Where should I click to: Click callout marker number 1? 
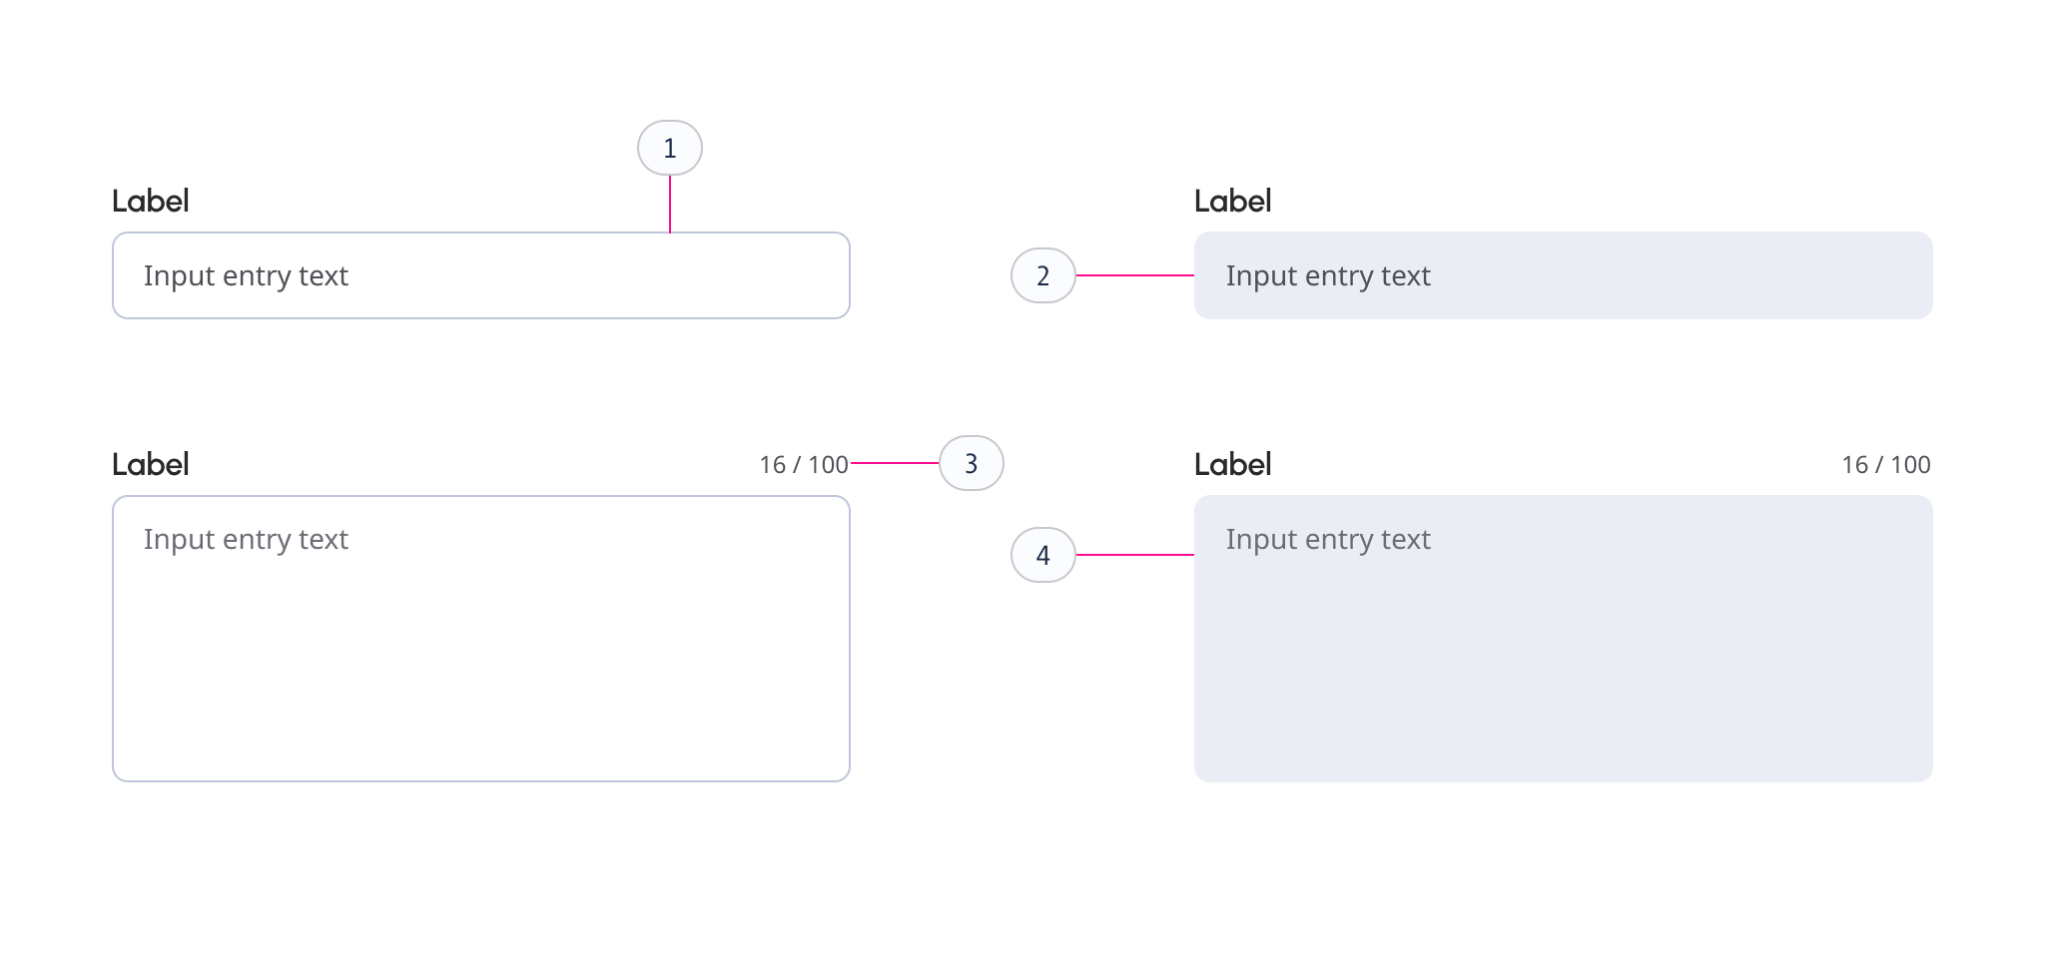[669, 147]
